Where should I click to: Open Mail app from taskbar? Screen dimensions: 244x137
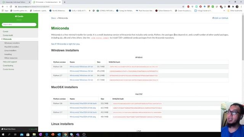point(22,134)
